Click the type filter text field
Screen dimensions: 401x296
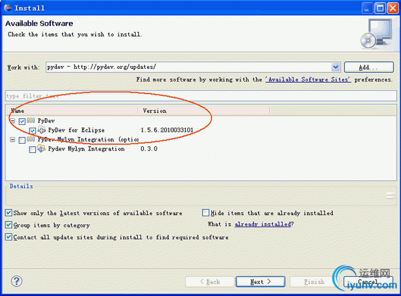(200, 96)
